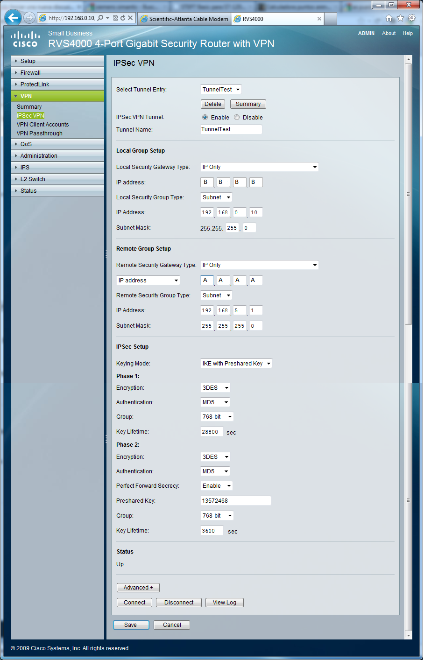The height and width of the screenshot is (660, 424).
Task: Click the page scrollbar down arrow
Action: pos(408,635)
